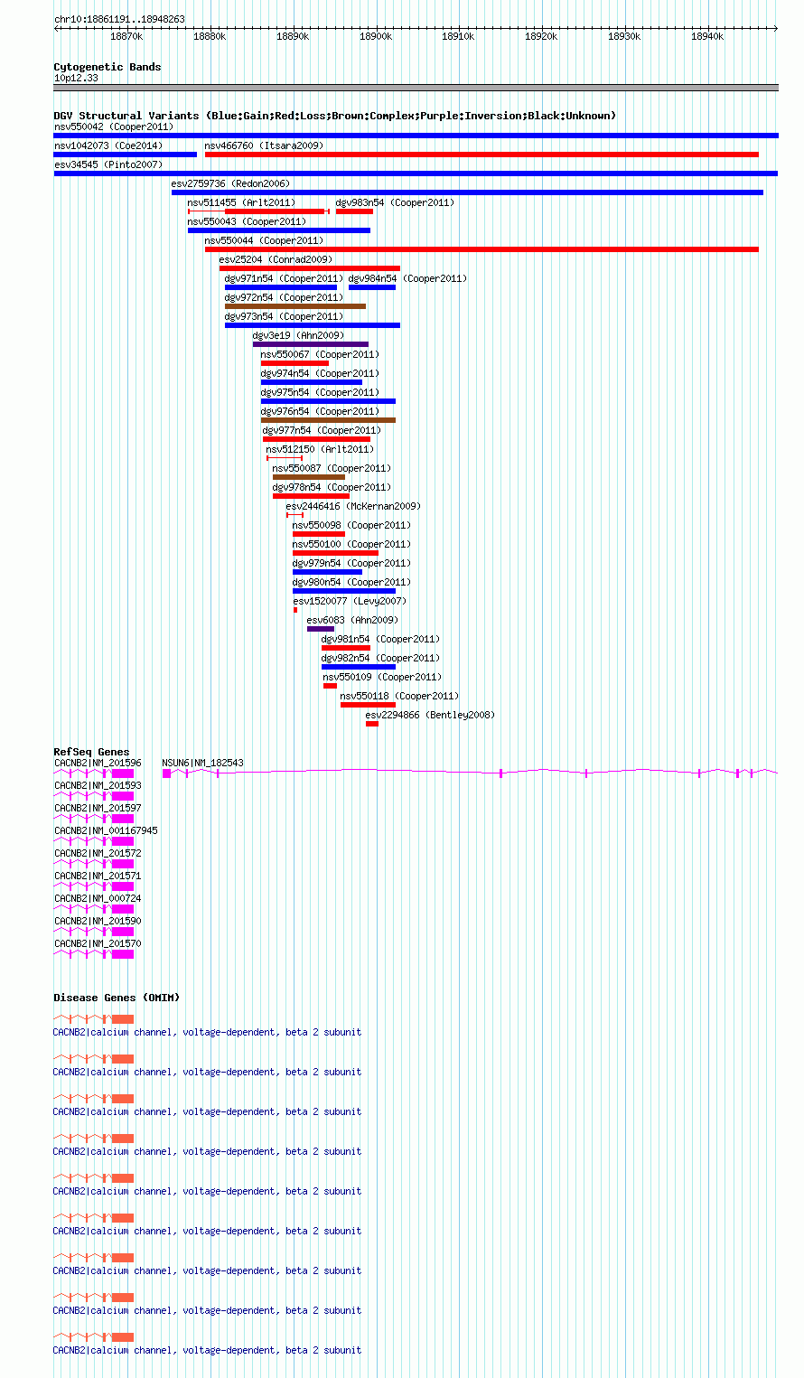Open esv2759736 (Redon2006) variant
Viewport: 804px width, 1378px height.
(x=467, y=192)
